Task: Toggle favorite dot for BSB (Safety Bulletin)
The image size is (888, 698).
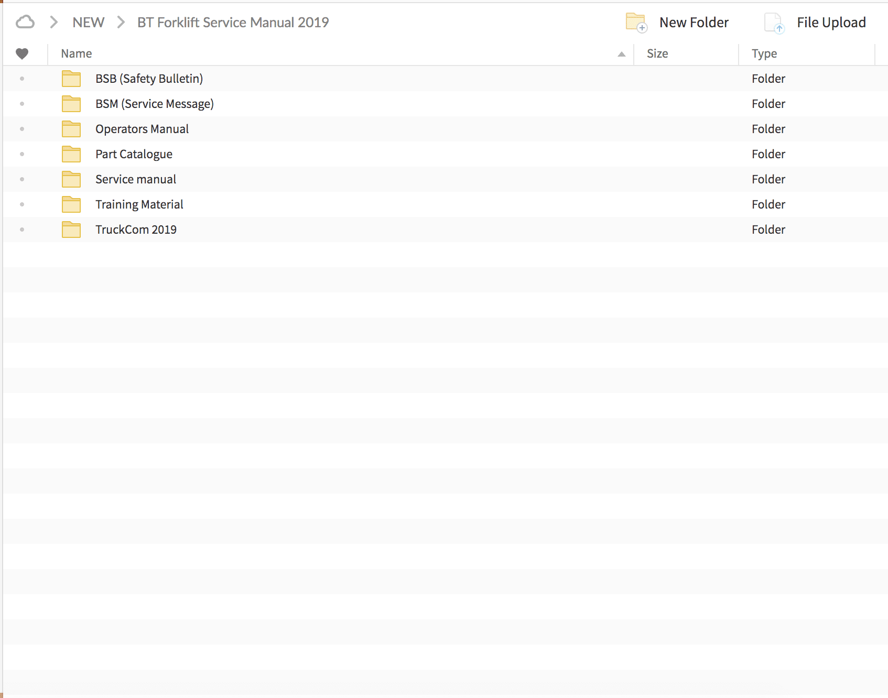Action: coord(22,79)
